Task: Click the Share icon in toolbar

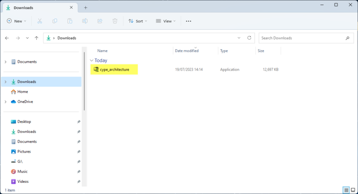Action: click(100, 21)
